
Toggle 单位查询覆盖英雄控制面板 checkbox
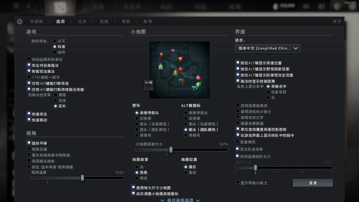(x=238, y=129)
